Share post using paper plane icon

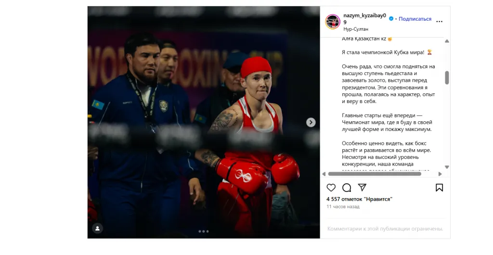click(362, 188)
